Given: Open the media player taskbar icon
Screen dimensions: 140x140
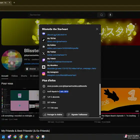Looking at the screenshot, I should point(32,137).
